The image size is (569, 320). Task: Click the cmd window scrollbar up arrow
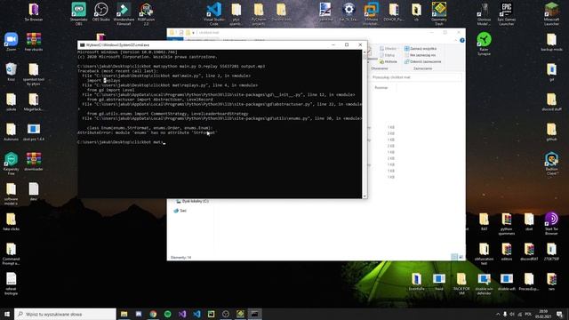click(365, 52)
